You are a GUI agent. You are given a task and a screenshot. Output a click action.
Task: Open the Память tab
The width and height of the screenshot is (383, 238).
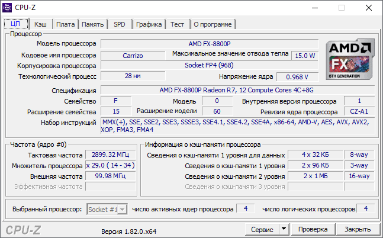(x=92, y=24)
